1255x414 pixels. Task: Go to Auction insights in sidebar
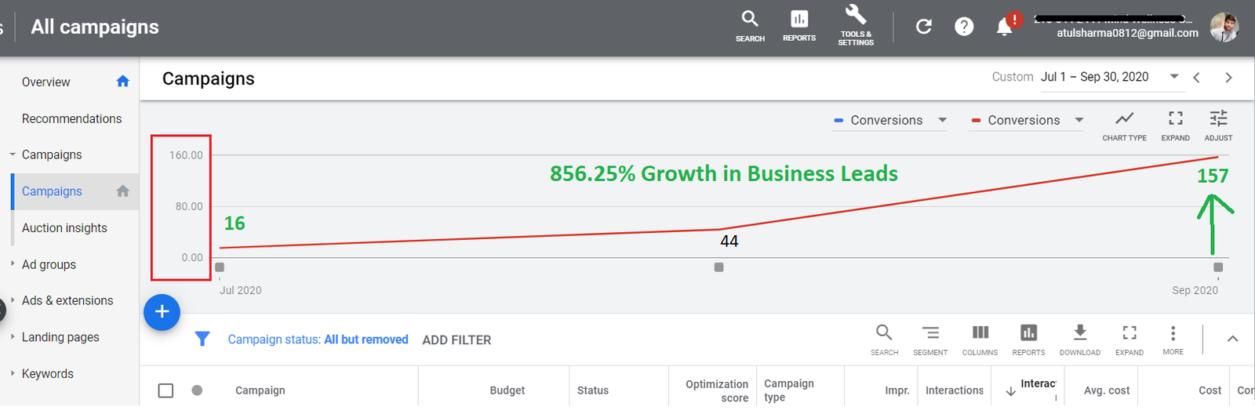(x=64, y=228)
